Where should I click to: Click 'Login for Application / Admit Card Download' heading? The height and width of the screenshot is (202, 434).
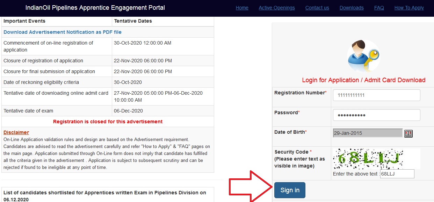tap(364, 80)
